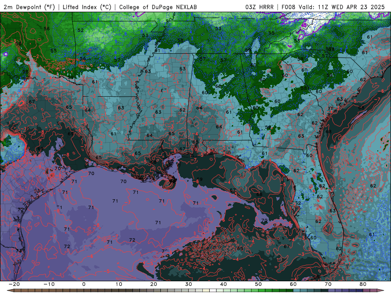Click the "2m Dewpoint (°F)" header text
Image resolution: width=391 pixels, height=293 pixels.
[29, 7]
